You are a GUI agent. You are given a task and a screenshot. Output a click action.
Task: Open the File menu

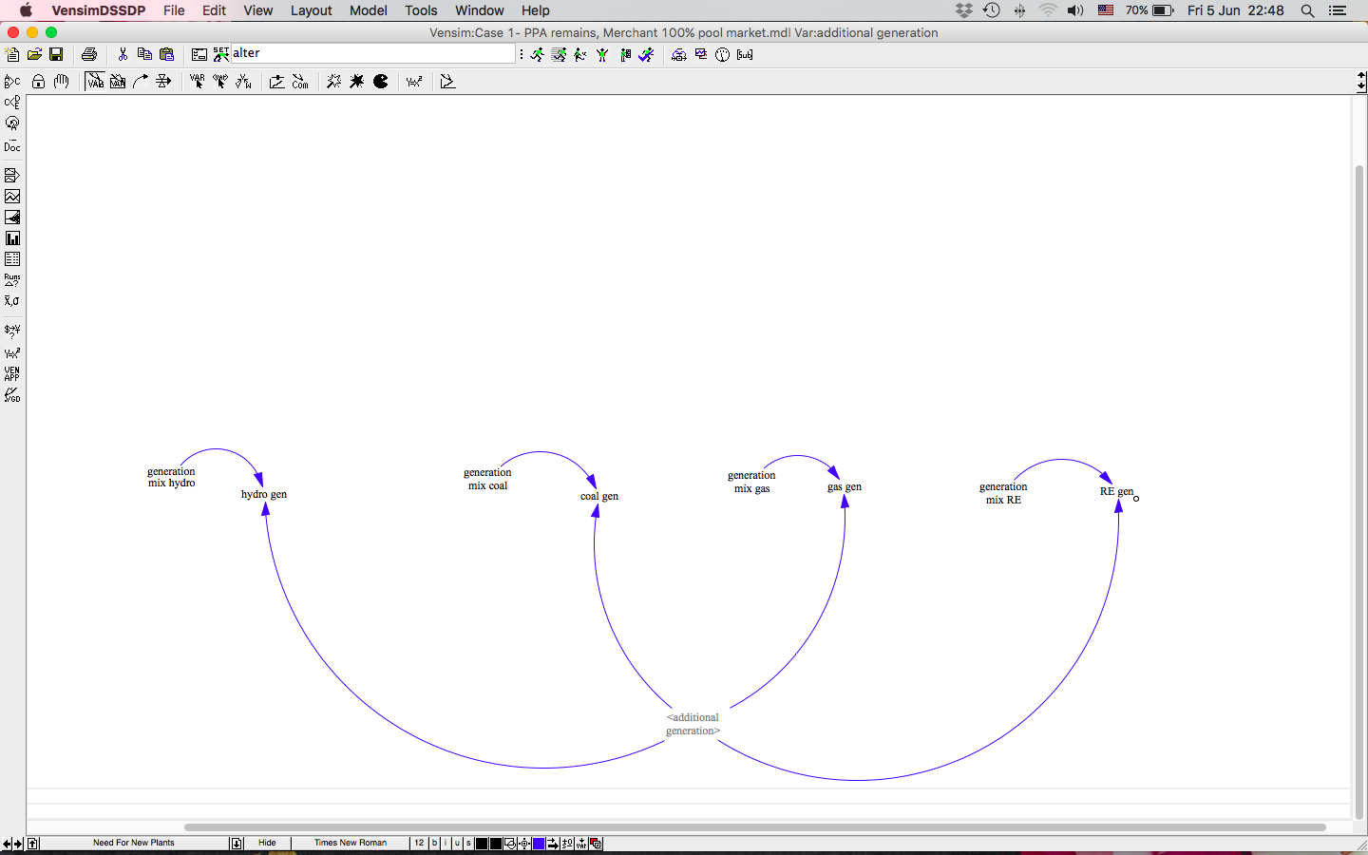[174, 10]
